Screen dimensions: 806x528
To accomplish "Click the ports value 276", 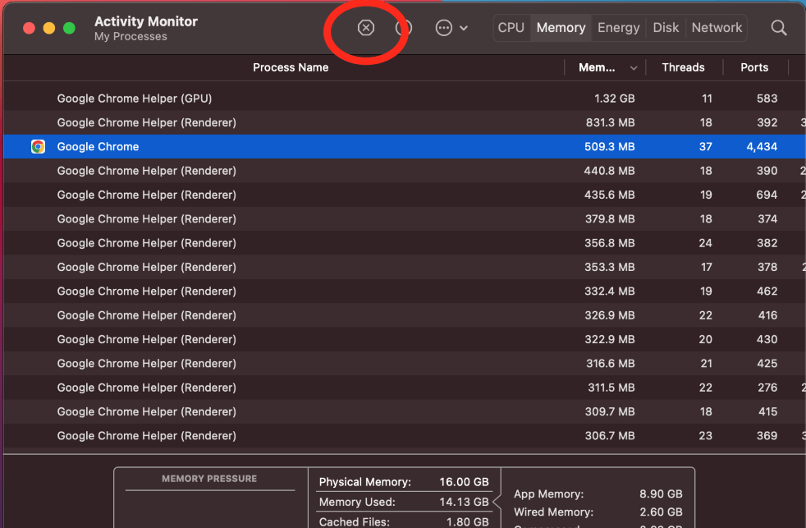I will pos(767,388).
